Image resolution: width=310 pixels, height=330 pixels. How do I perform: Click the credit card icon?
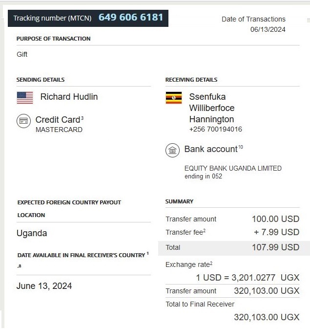[23, 121]
